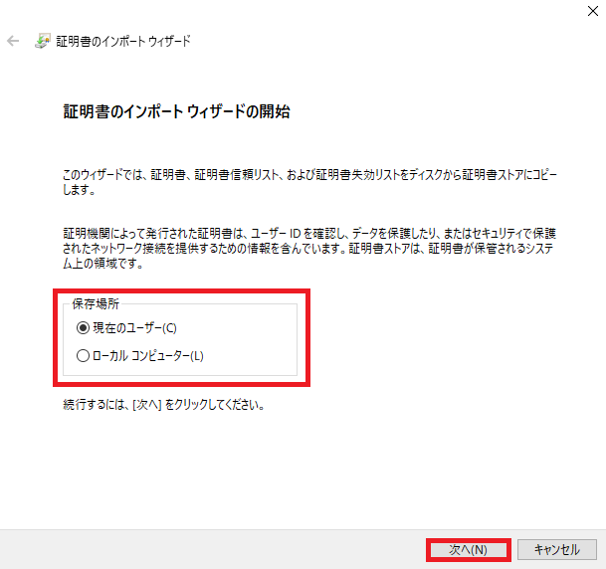Click the 保存場所 group box caption
This screenshot has width=606, height=569.
click(x=96, y=304)
